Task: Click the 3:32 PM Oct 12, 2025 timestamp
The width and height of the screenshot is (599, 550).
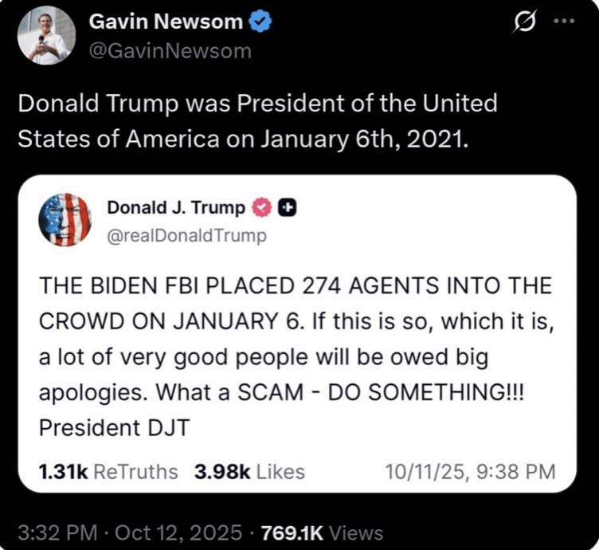Action: (130, 532)
